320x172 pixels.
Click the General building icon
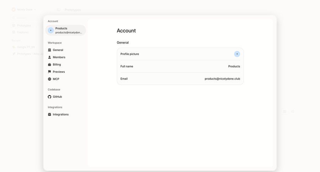[49, 50]
